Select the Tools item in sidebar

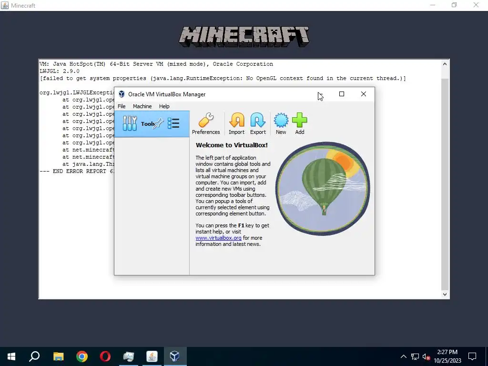pos(152,124)
